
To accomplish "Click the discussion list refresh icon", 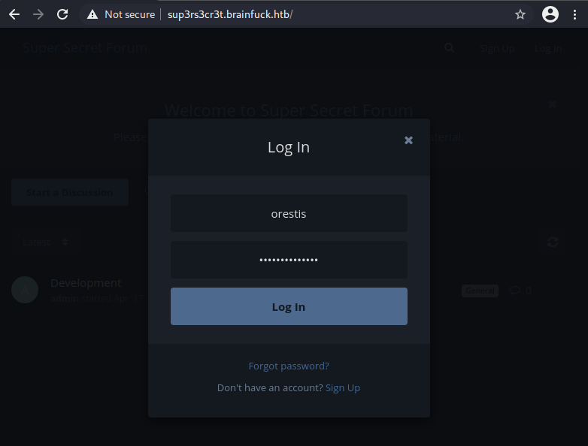I will coord(553,242).
